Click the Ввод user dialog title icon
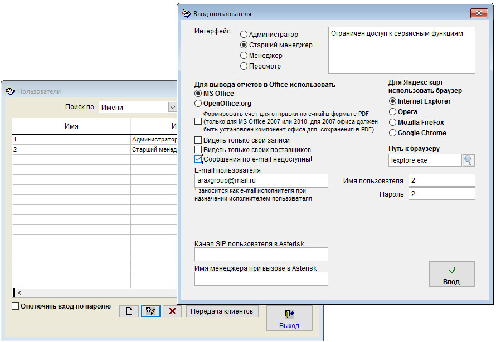 click(x=187, y=13)
